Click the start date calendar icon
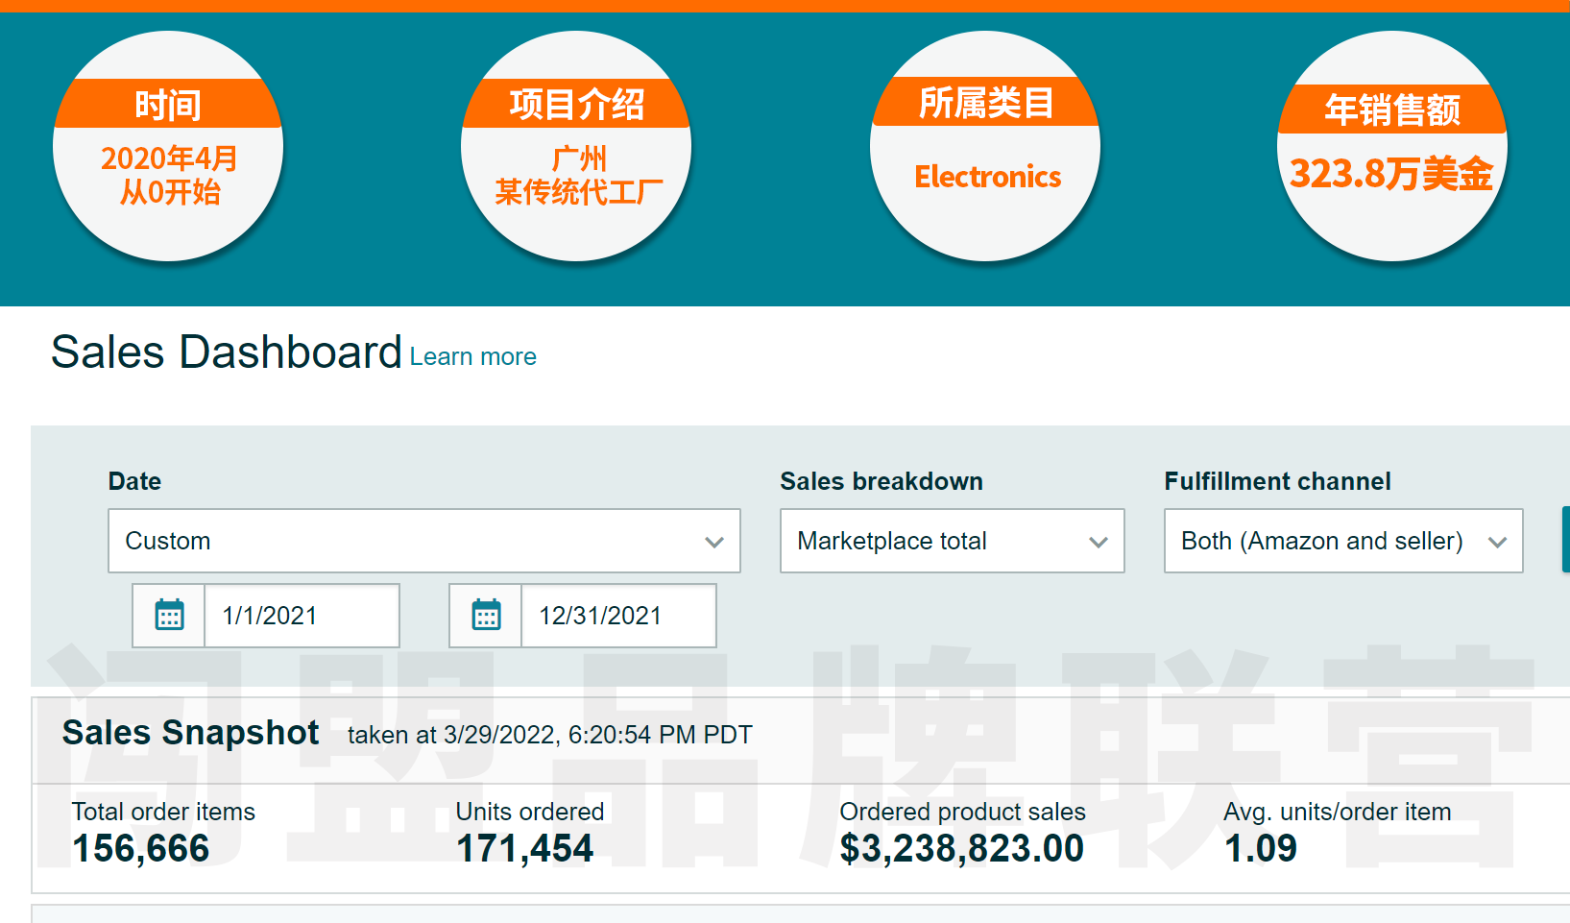Image resolution: width=1570 pixels, height=923 pixels. (x=169, y=616)
